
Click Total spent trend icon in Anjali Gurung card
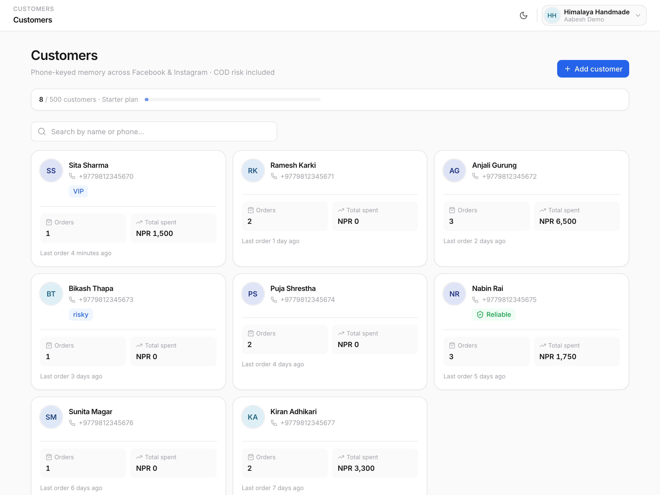tap(543, 210)
